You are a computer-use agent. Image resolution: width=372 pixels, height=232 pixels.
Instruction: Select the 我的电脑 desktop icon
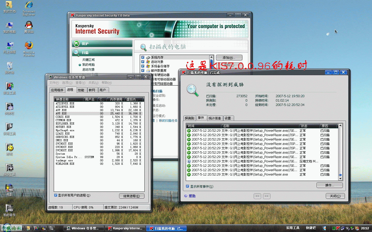point(9,28)
